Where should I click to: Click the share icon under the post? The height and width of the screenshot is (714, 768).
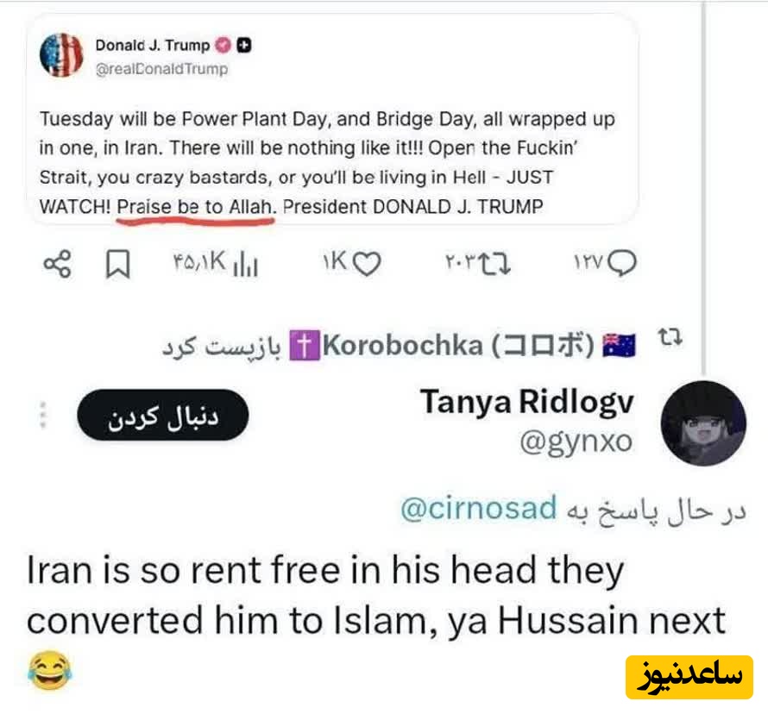click(57, 264)
